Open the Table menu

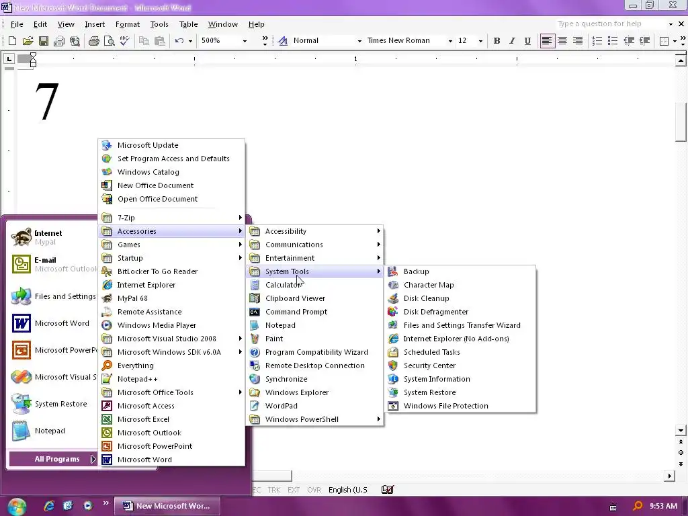[189, 24]
